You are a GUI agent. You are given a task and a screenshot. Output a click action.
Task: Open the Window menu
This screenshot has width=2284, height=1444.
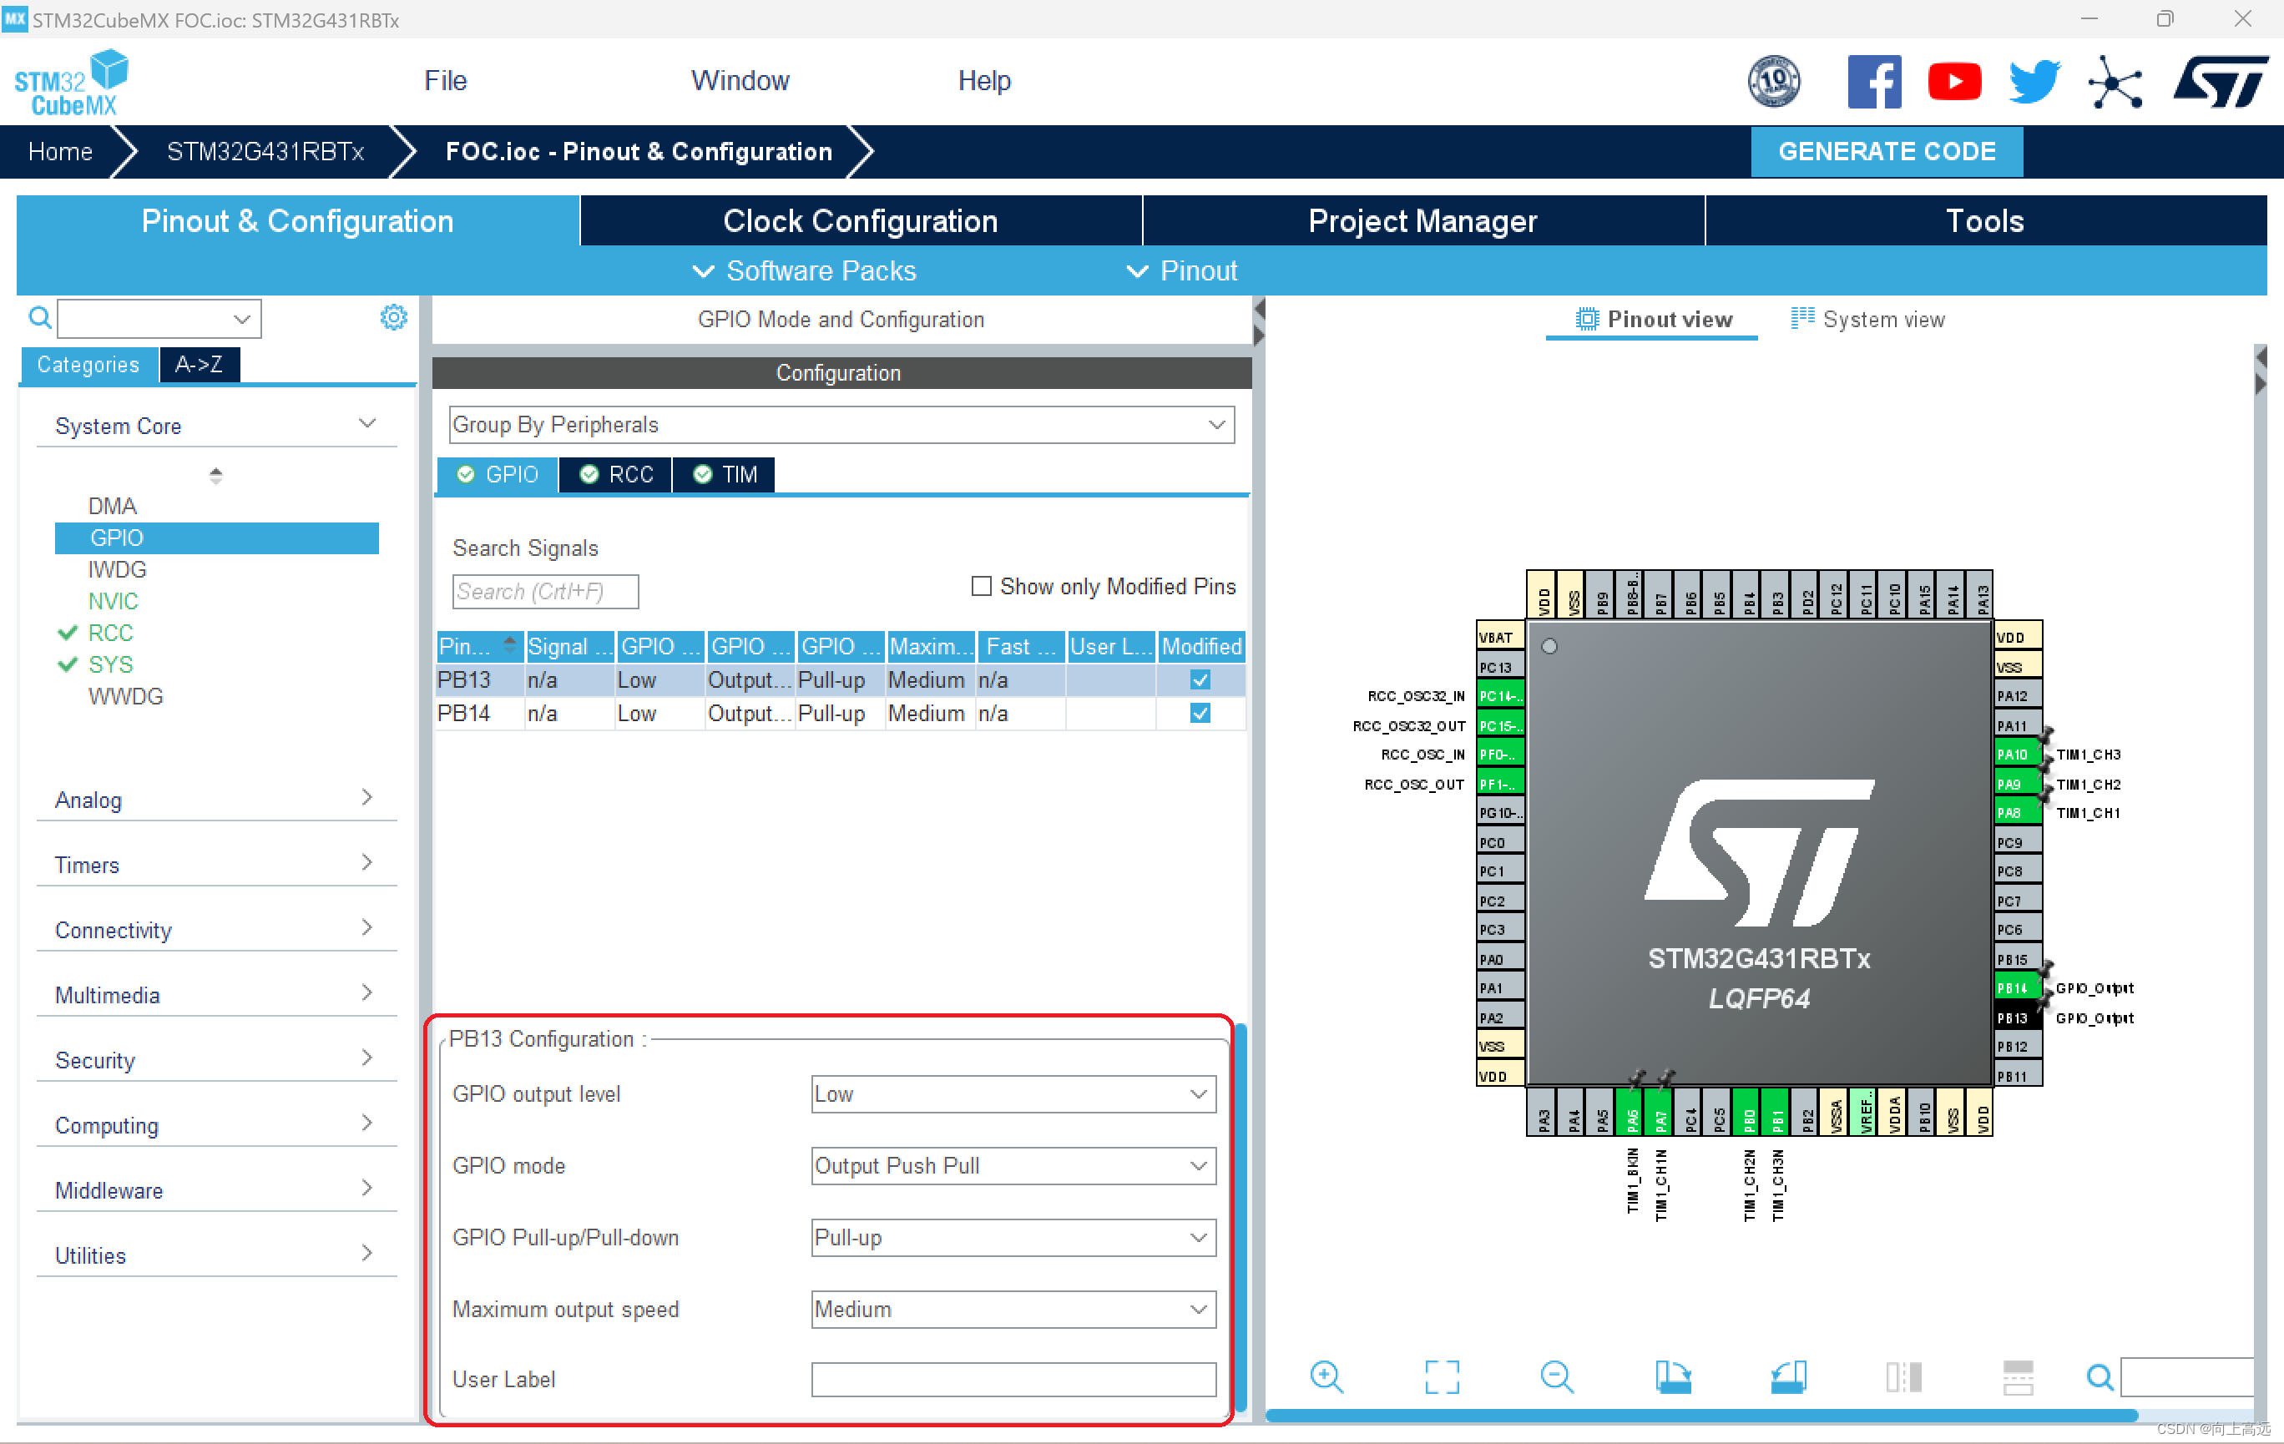coord(740,81)
